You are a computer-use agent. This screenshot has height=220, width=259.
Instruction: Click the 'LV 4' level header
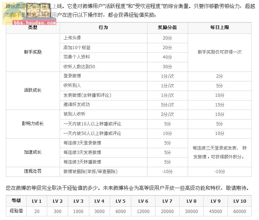coord(99,201)
